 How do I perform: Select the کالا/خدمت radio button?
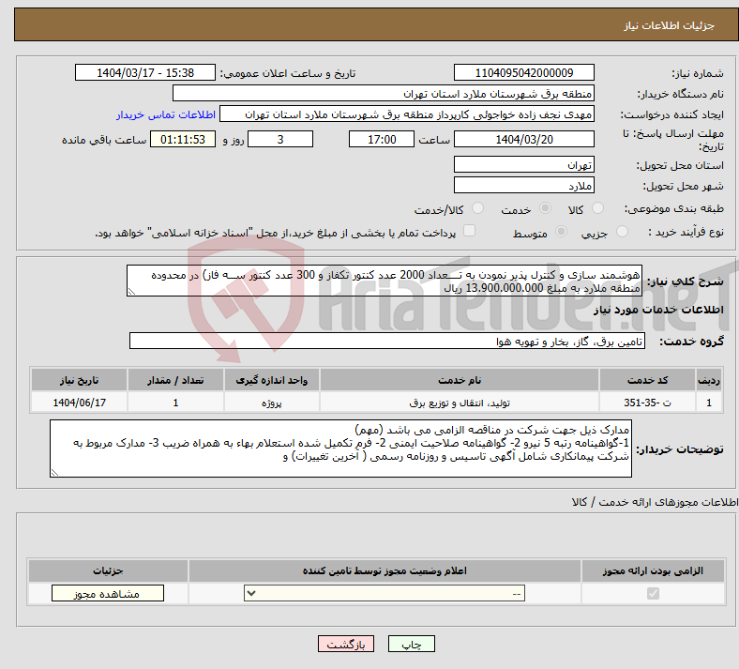(478, 208)
